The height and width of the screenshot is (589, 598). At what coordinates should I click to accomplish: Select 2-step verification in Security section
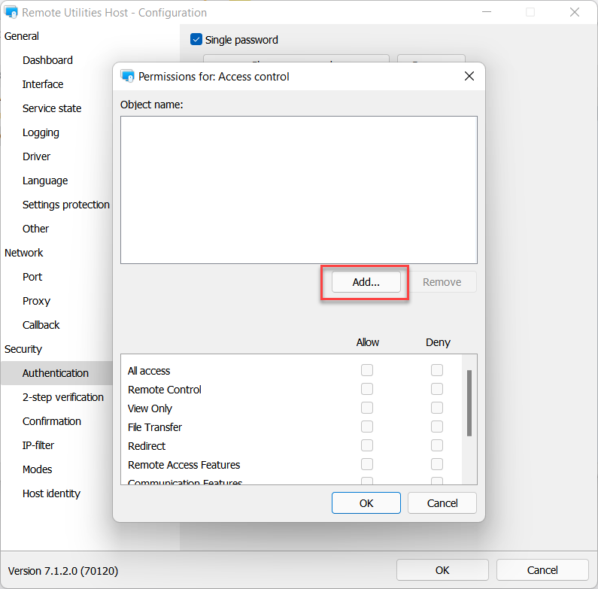coord(63,397)
